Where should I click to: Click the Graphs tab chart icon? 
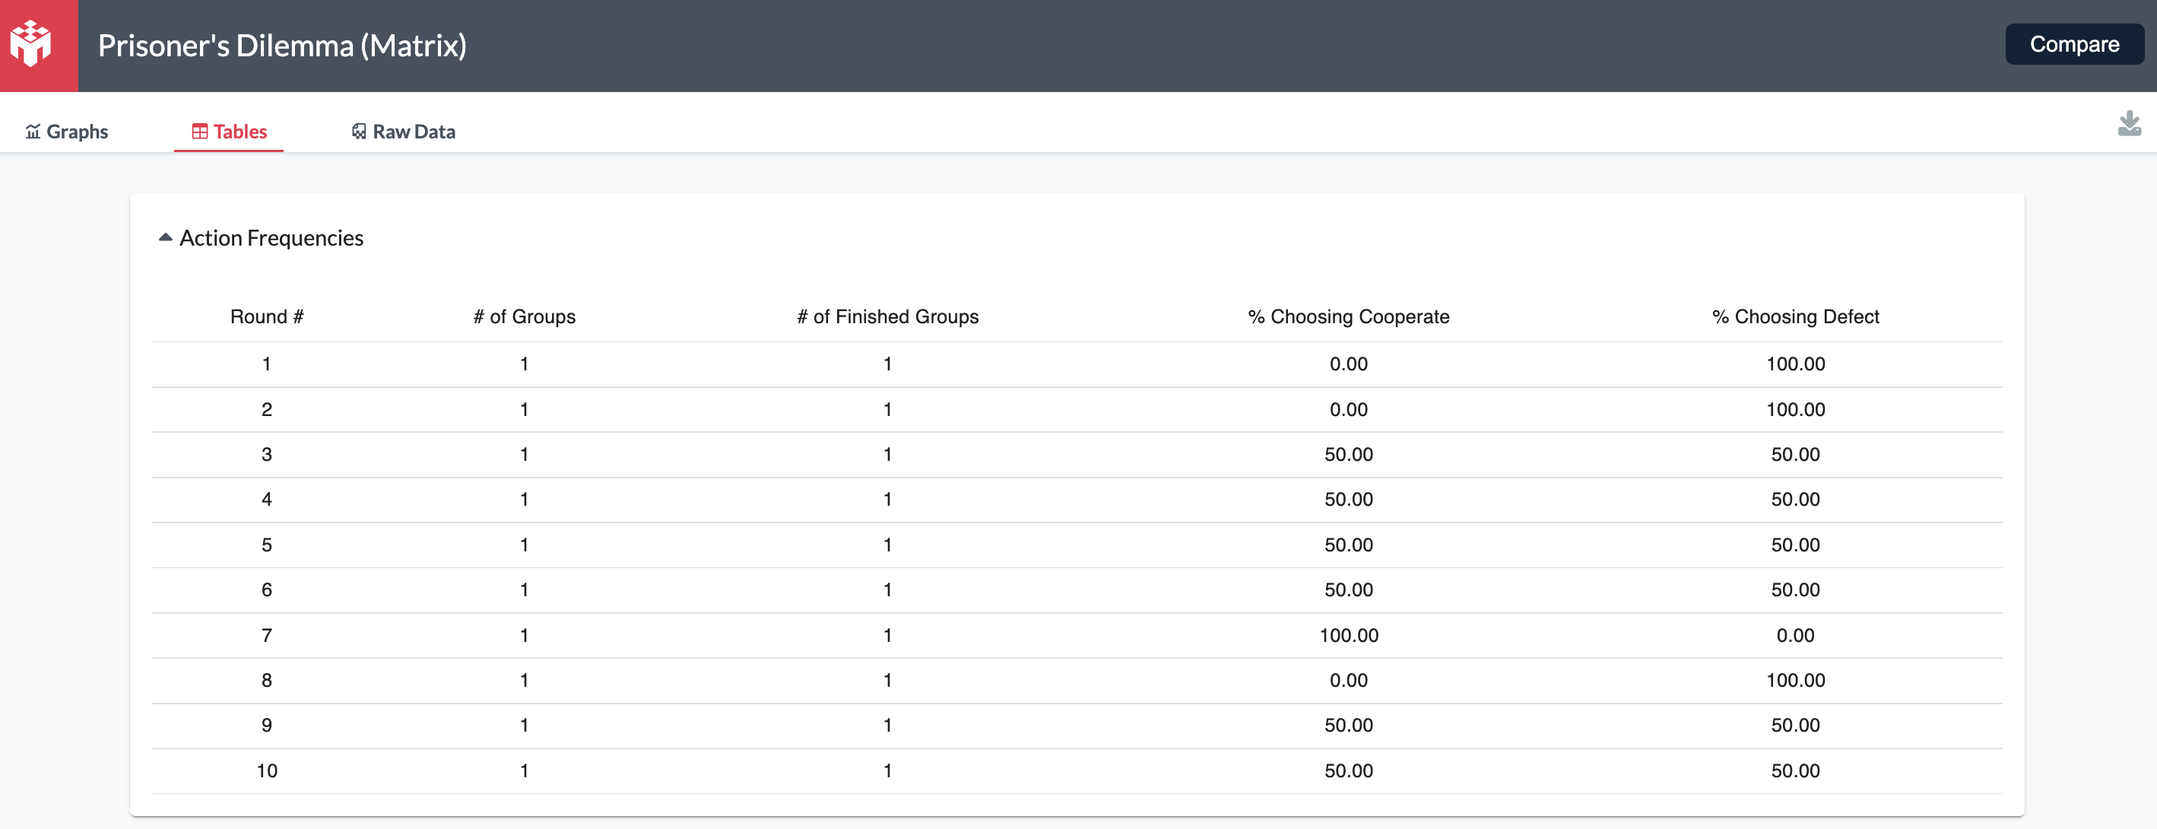click(x=33, y=132)
